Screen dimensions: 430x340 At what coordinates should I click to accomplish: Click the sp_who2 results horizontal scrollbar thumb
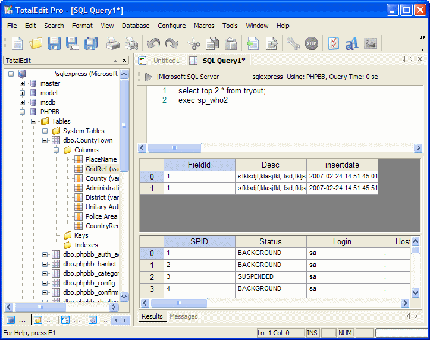(179, 303)
